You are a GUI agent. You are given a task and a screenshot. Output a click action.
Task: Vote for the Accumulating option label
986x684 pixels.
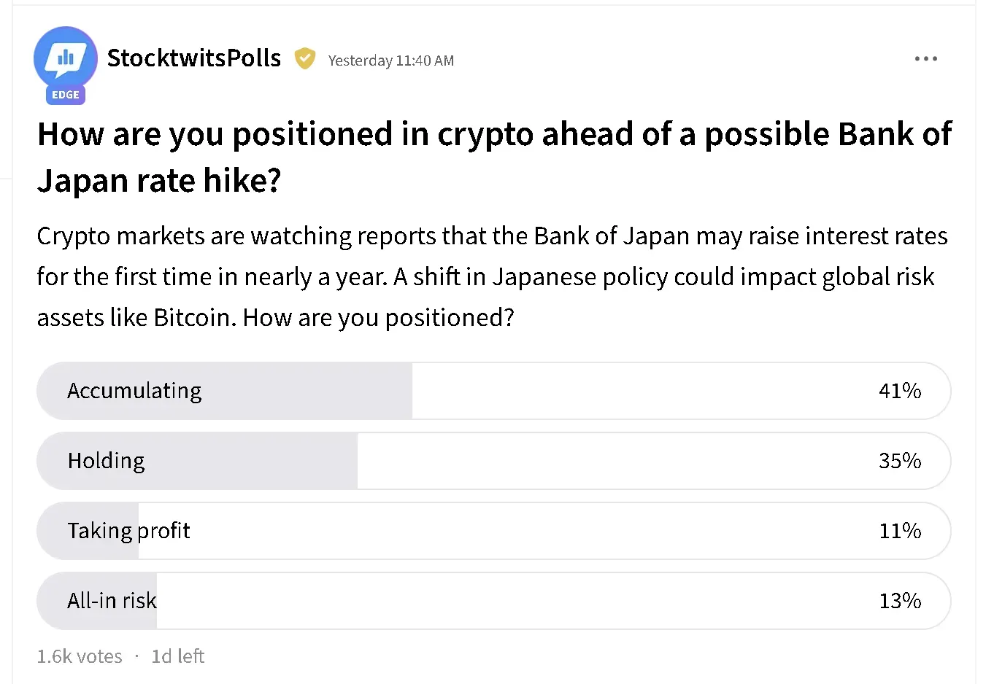pyautogui.click(x=134, y=391)
